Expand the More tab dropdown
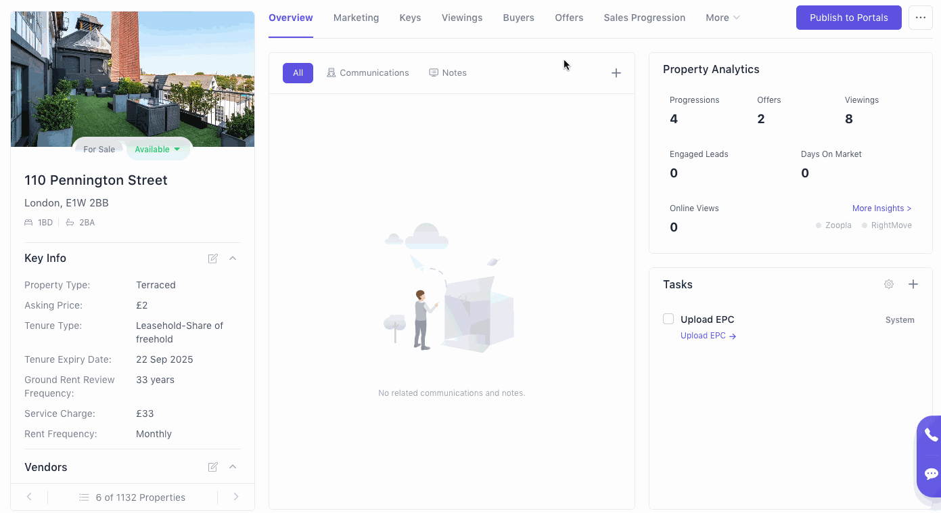Image resolution: width=941 pixels, height=513 pixels. click(x=722, y=18)
